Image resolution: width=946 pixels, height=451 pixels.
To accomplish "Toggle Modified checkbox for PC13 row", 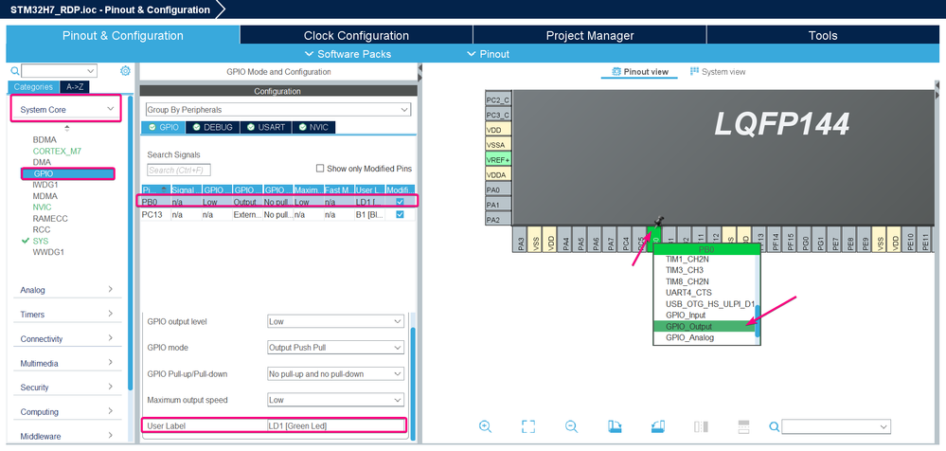I will click(x=400, y=214).
